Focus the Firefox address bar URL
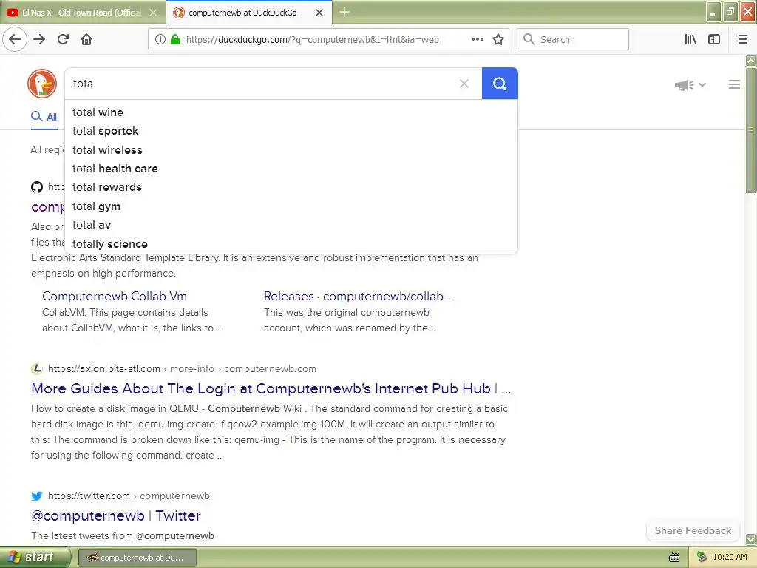This screenshot has width=757, height=568. click(x=313, y=40)
